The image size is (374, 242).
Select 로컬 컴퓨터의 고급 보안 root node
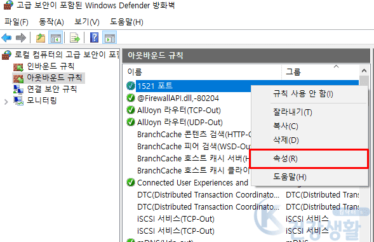[67, 55]
